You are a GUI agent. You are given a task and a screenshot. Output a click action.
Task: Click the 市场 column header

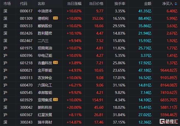pyautogui.click(x=7, y=4)
